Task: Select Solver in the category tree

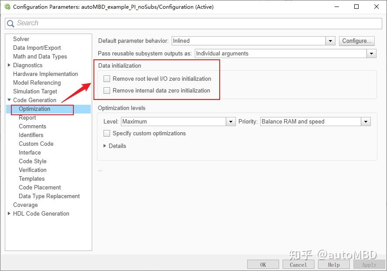Action: click(21, 39)
